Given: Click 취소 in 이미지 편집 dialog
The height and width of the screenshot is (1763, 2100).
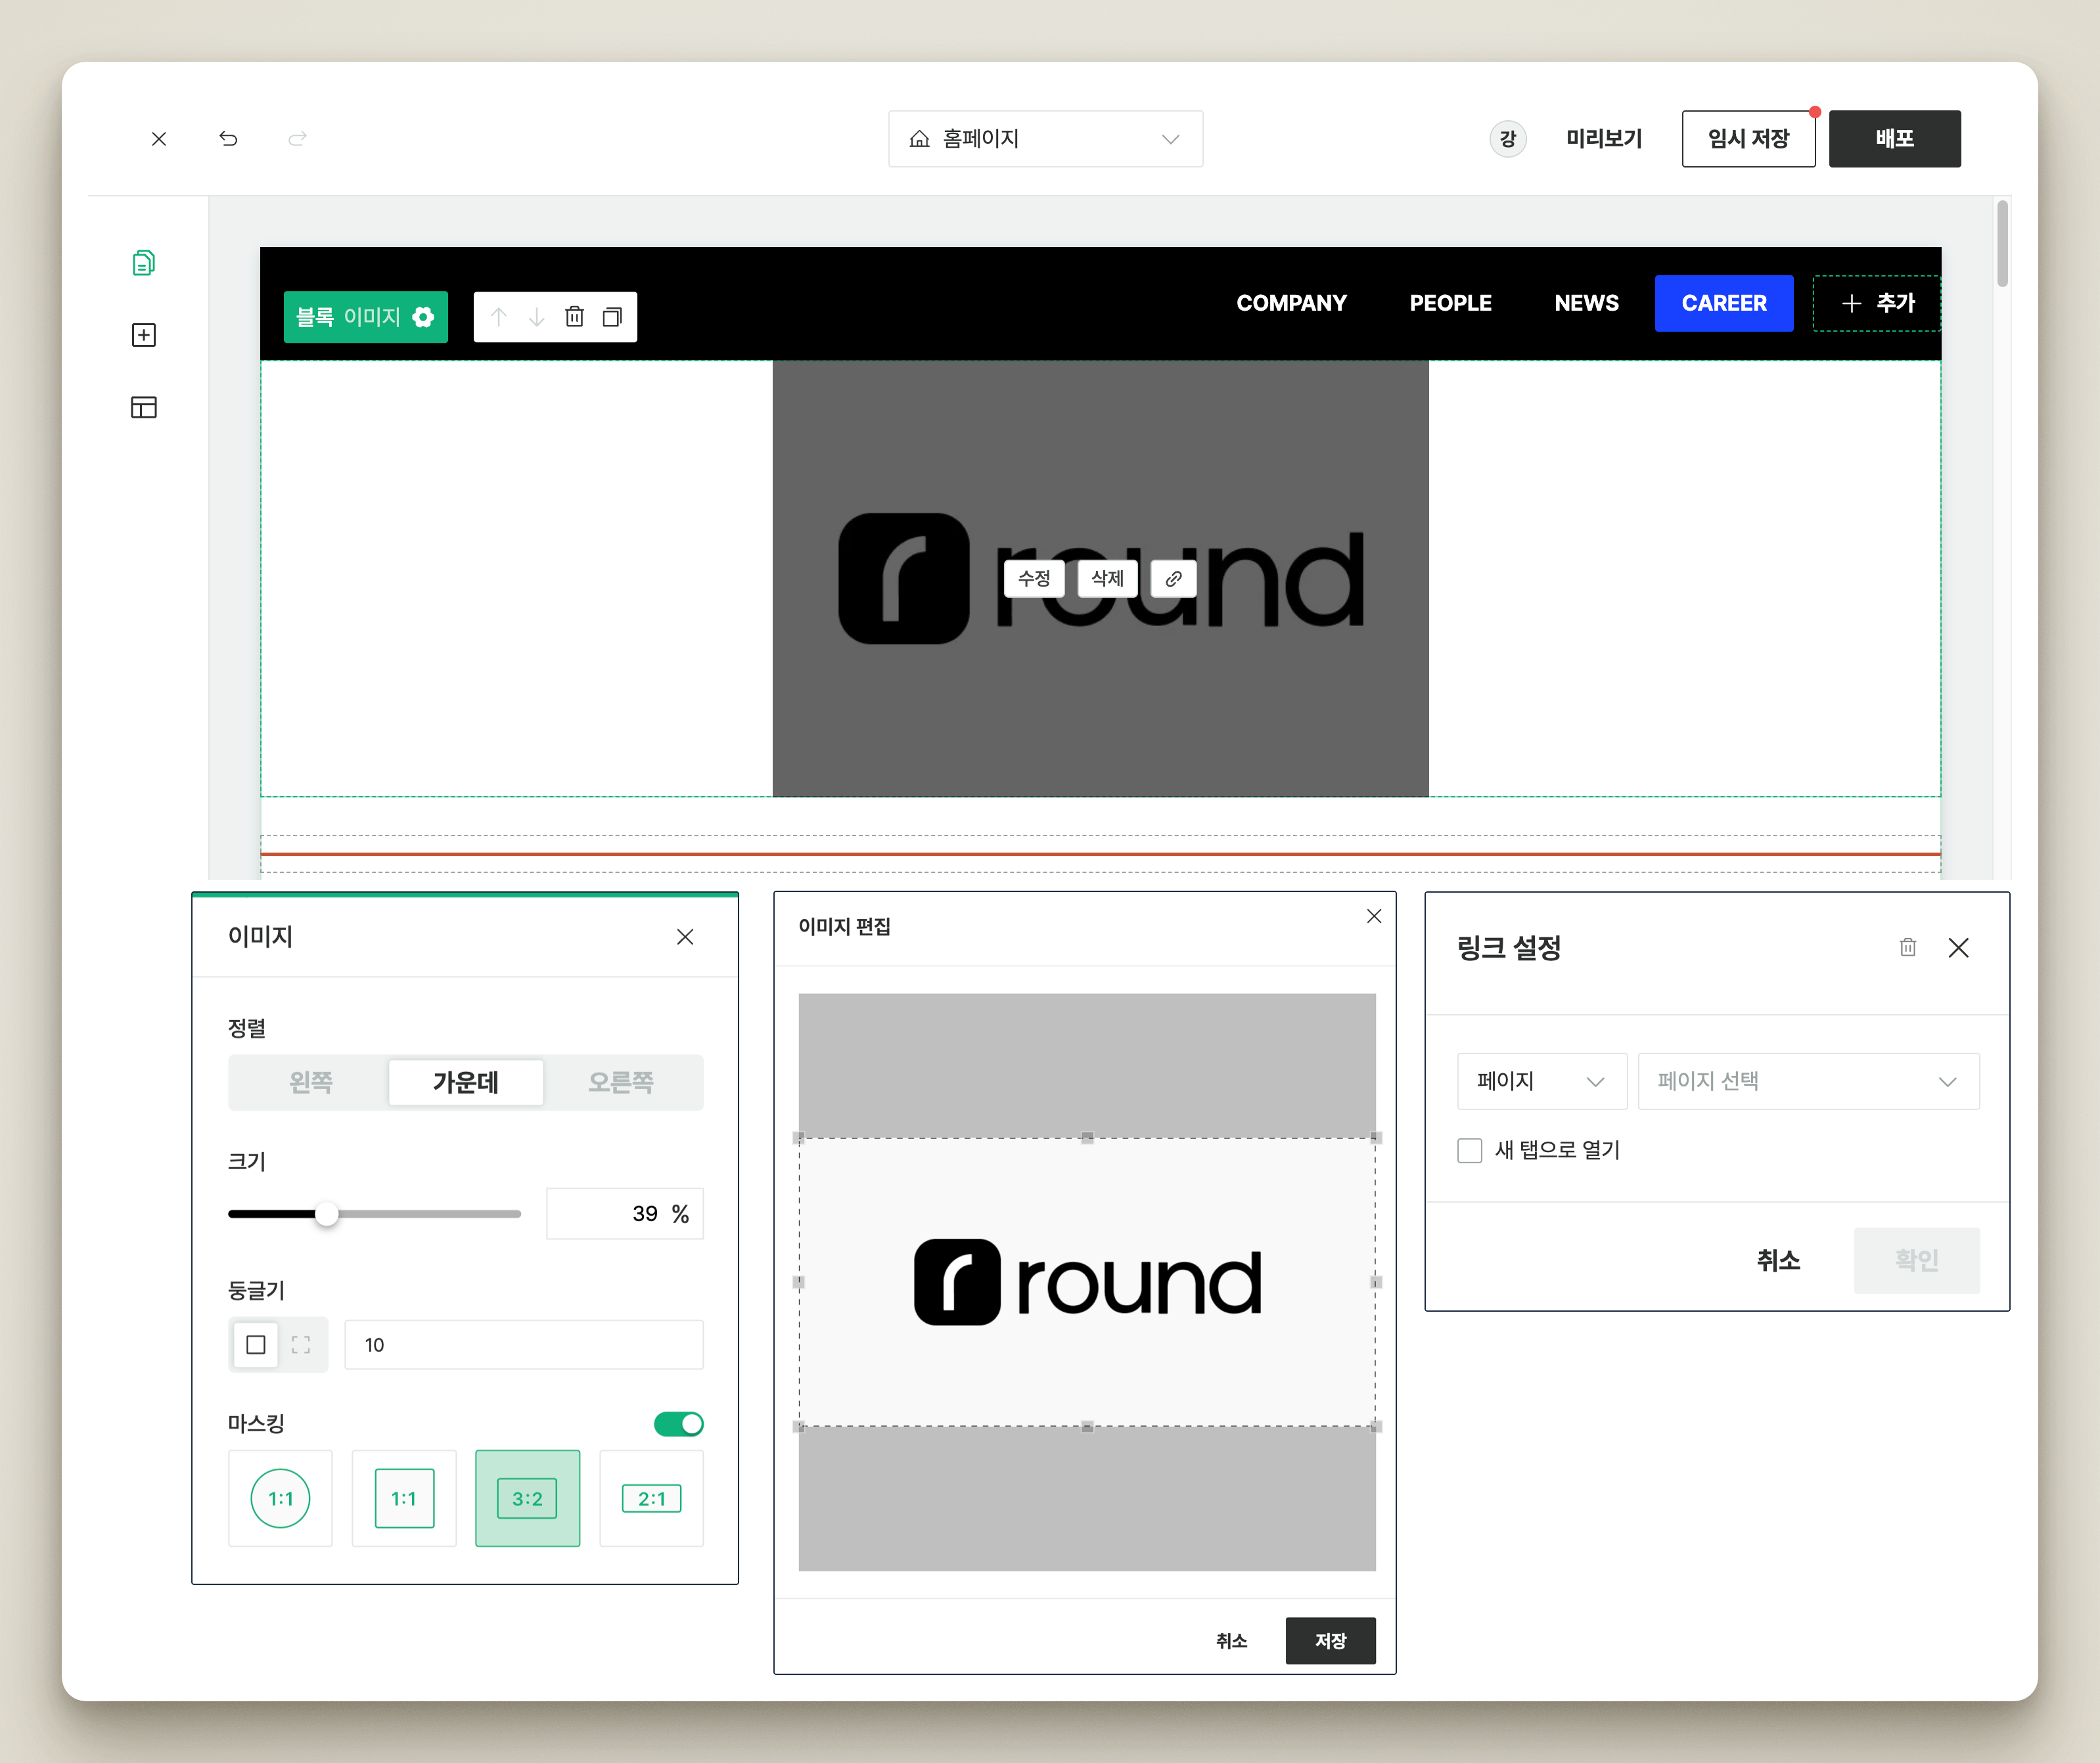Looking at the screenshot, I should tap(1232, 1641).
